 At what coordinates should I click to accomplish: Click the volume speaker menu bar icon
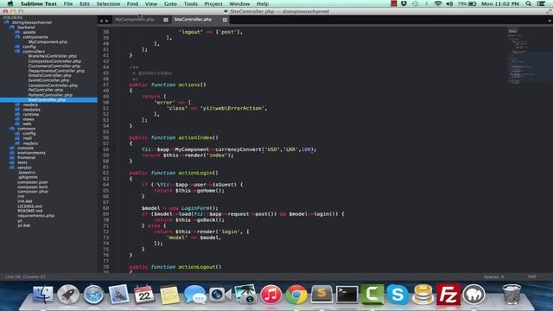pyautogui.click(x=449, y=3)
